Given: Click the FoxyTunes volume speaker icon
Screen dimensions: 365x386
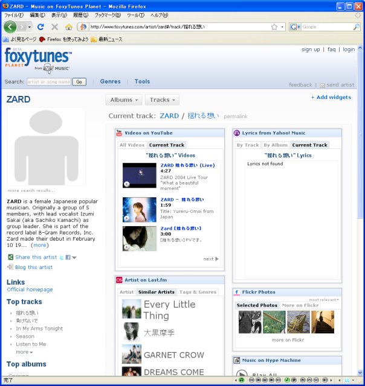Looking at the screenshot, I should (x=325, y=380).
